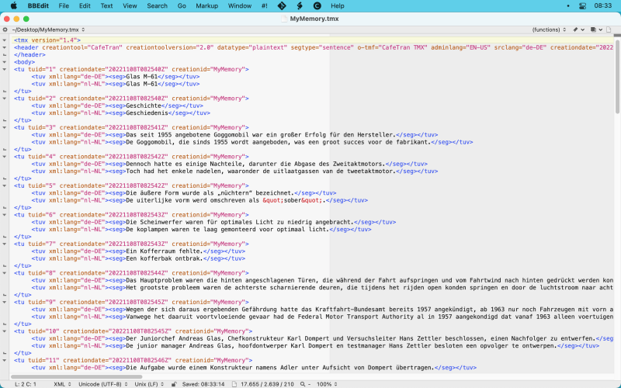This screenshot has height=388, width=621.
Task: Collapse fold triangle for tu tuid="11"
Action: pos(5,360)
